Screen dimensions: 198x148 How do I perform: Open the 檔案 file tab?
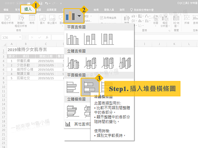[x=6, y=10]
